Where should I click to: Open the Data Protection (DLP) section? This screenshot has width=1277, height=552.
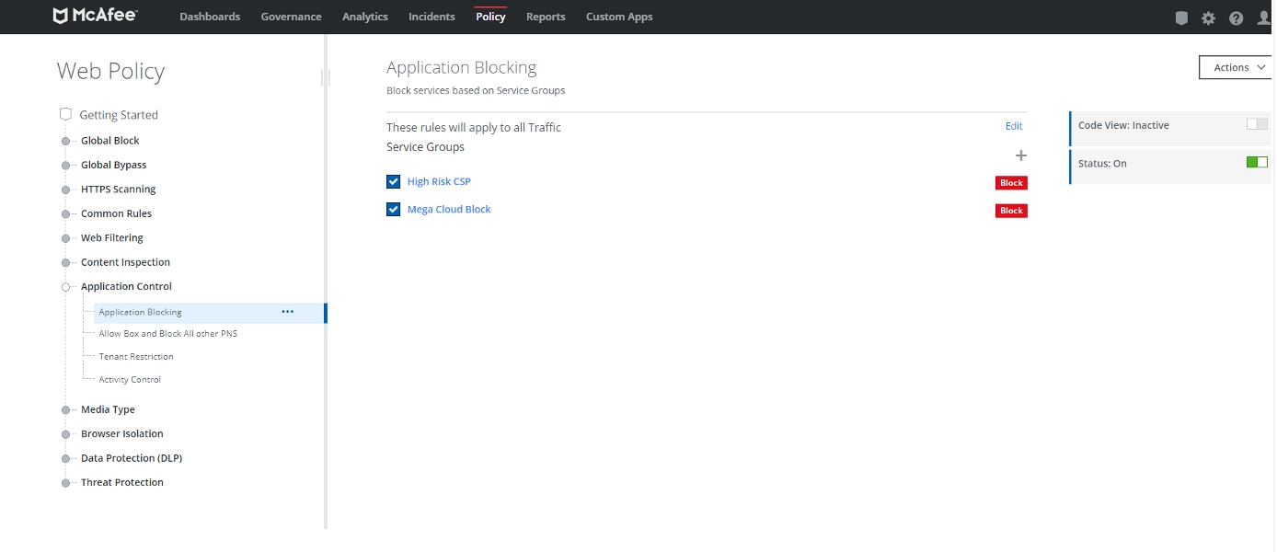point(132,458)
